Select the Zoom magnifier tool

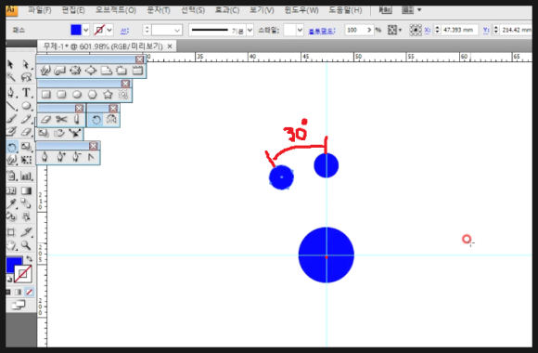click(26, 245)
